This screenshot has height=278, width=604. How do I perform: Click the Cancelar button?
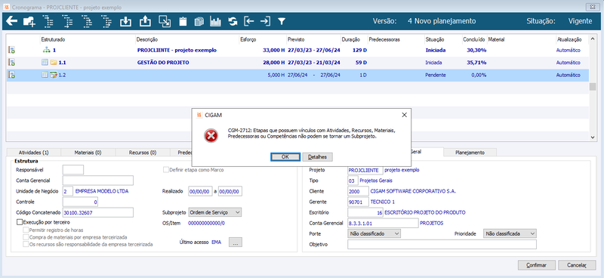pyautogui.click(x=577, y=265)
